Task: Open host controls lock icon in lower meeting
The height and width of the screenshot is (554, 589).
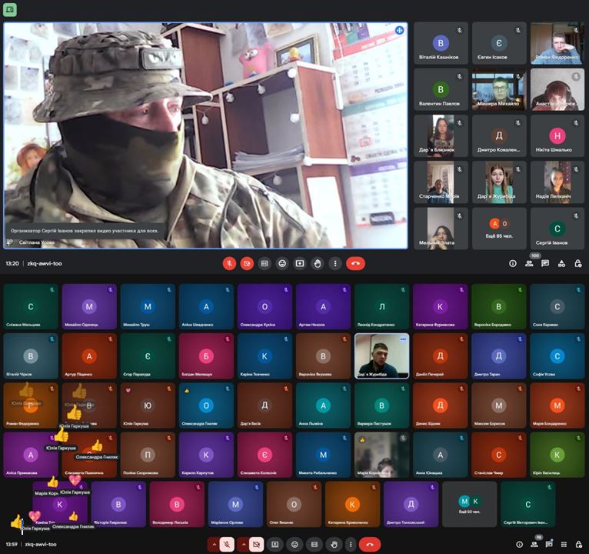Action: point(578,544)
